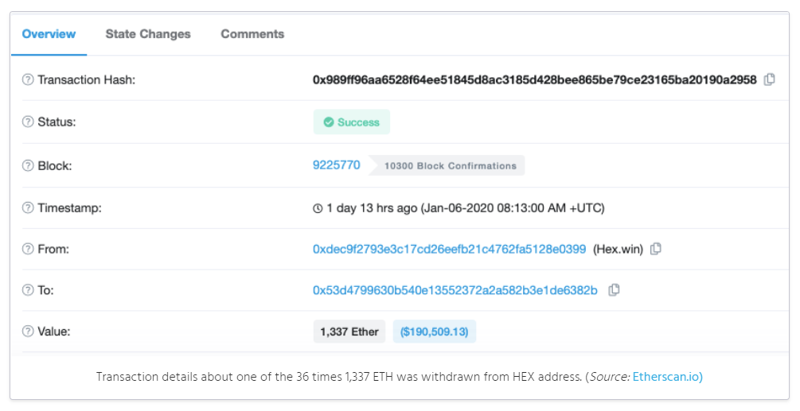Viewport: 800px width, 411px height.
Task: Click the help icon next to To
Action: pyautogui.click(x=28, y=290)
